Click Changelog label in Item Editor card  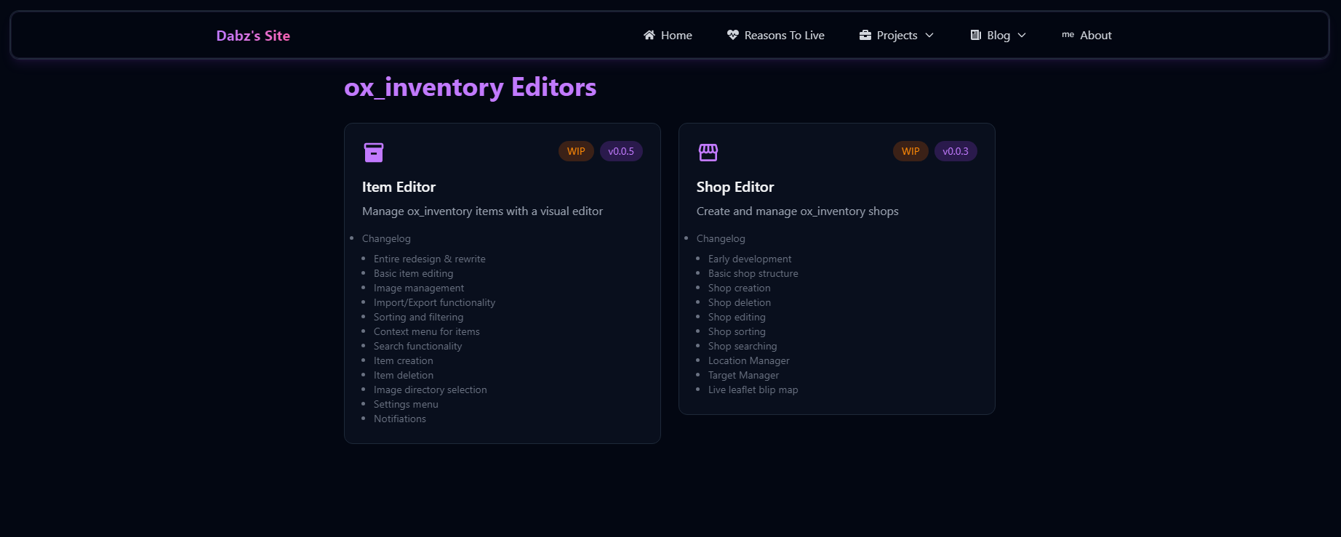click(x=386, y=238)
